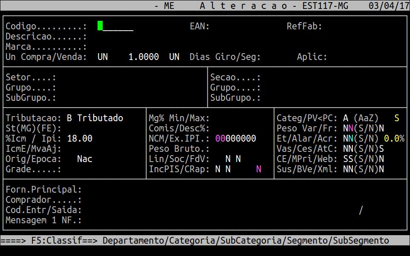Click the Codigo input field cursor
Image resolution: width=410 pixels, height=256 pixels.
[100, 26]
